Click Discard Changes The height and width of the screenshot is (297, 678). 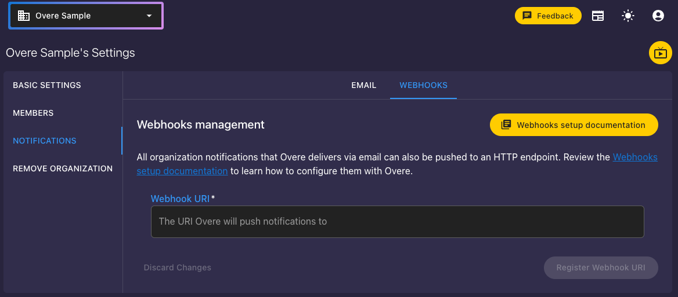177,267
